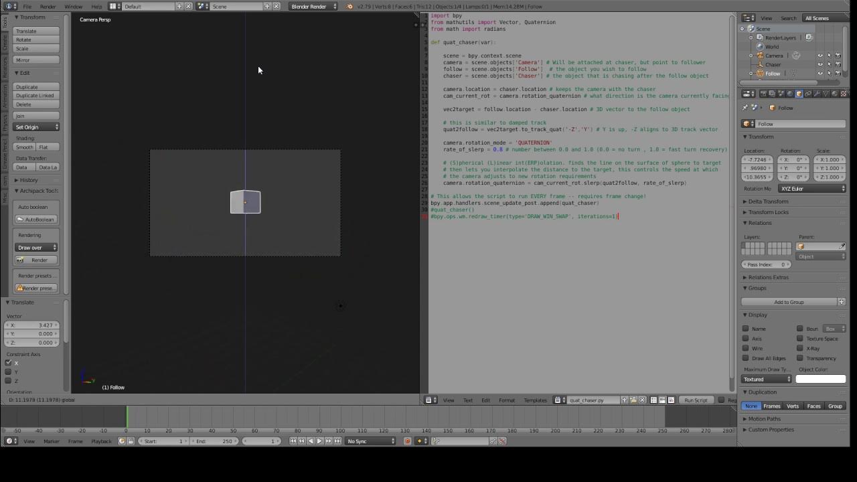857x482 pixels.
Task: Enable the Name display checkbox
Action: pyautogui.click(x=746, y=329)
